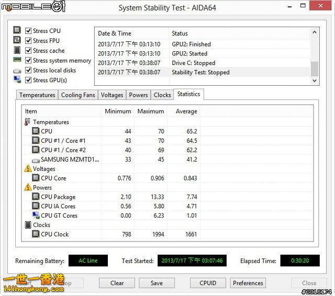335x296 pixels.
Task: Click the 'SAMSUNG MZMTD1...' row label
Action: pos(70,160)
